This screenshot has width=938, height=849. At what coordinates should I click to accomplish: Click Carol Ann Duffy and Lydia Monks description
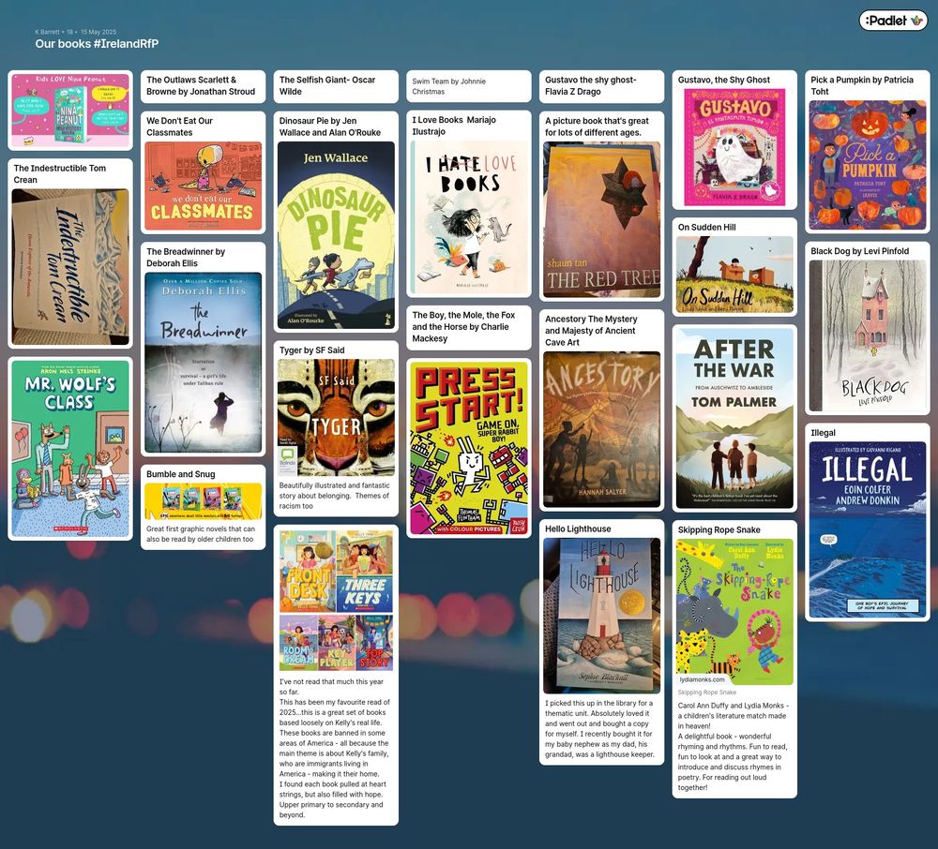pos(733,746)
